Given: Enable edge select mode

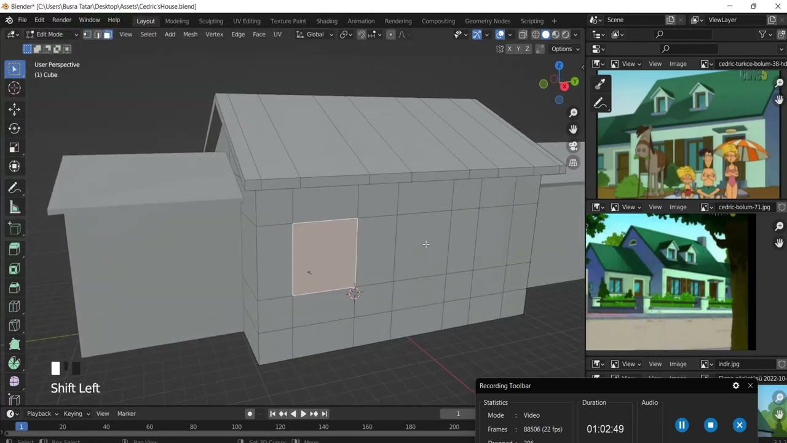Looking at the screenshot, I should tap(97, 34).
